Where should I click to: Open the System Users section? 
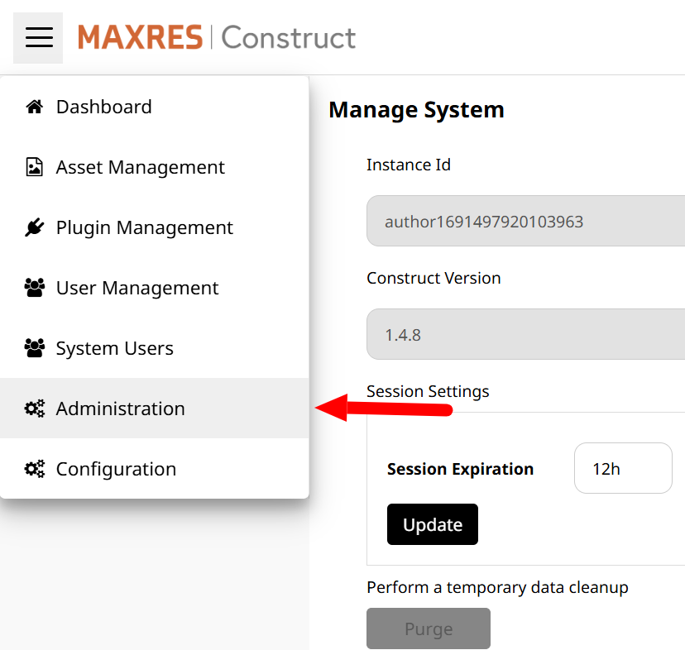[114, 347]
